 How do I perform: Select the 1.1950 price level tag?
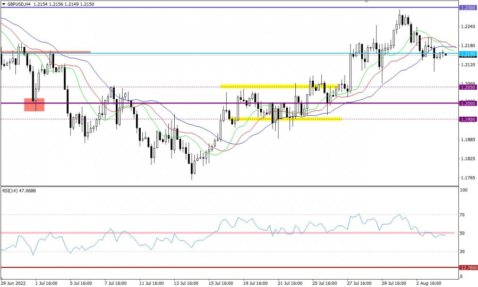468,119
